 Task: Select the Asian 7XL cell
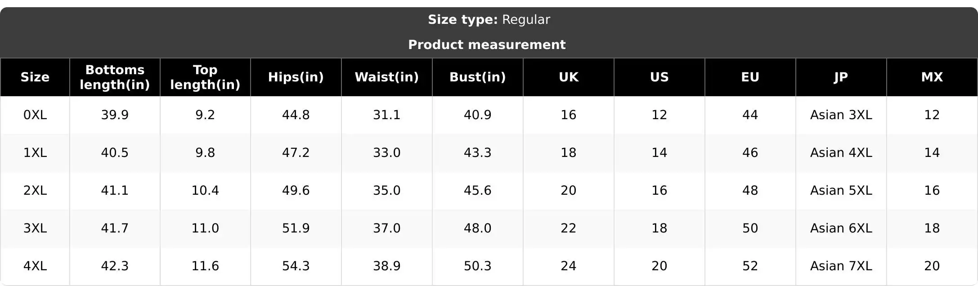click(841, 266)
